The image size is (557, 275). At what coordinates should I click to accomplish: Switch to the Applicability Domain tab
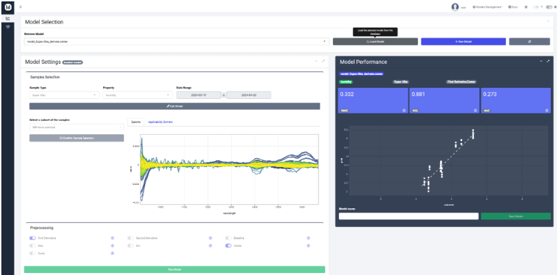[x=160, y=122]
